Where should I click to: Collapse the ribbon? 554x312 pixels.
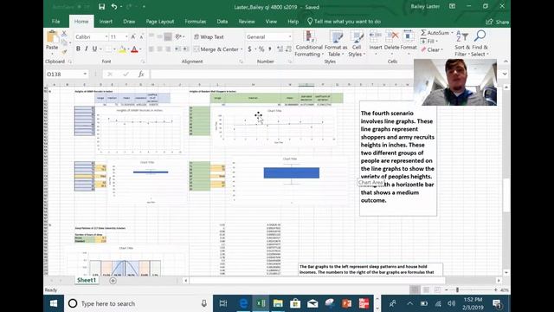(x=506, y=62)
